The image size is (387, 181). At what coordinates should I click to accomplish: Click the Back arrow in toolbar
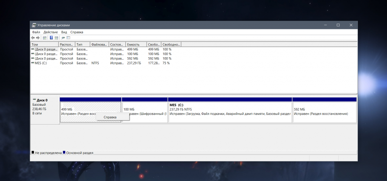pyautogui.click(x=33, y=38)
